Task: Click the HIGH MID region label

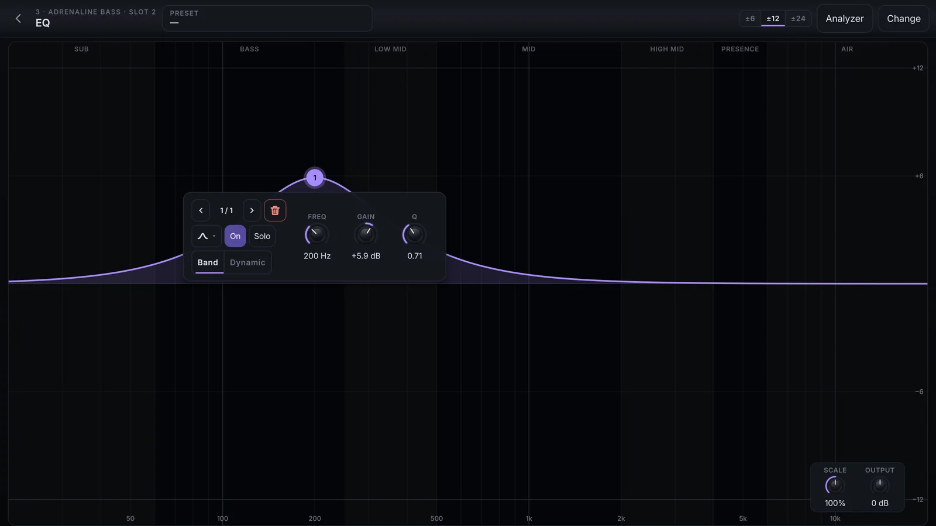Action: (x=667, y=49)
